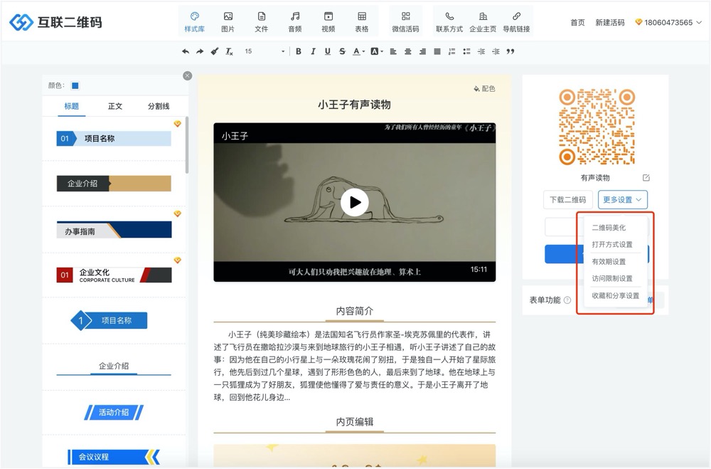The height and width of the screenshot is (469, 711).
Task: Select 打开方式设置 menu option
Action: (x=611, y=244)
